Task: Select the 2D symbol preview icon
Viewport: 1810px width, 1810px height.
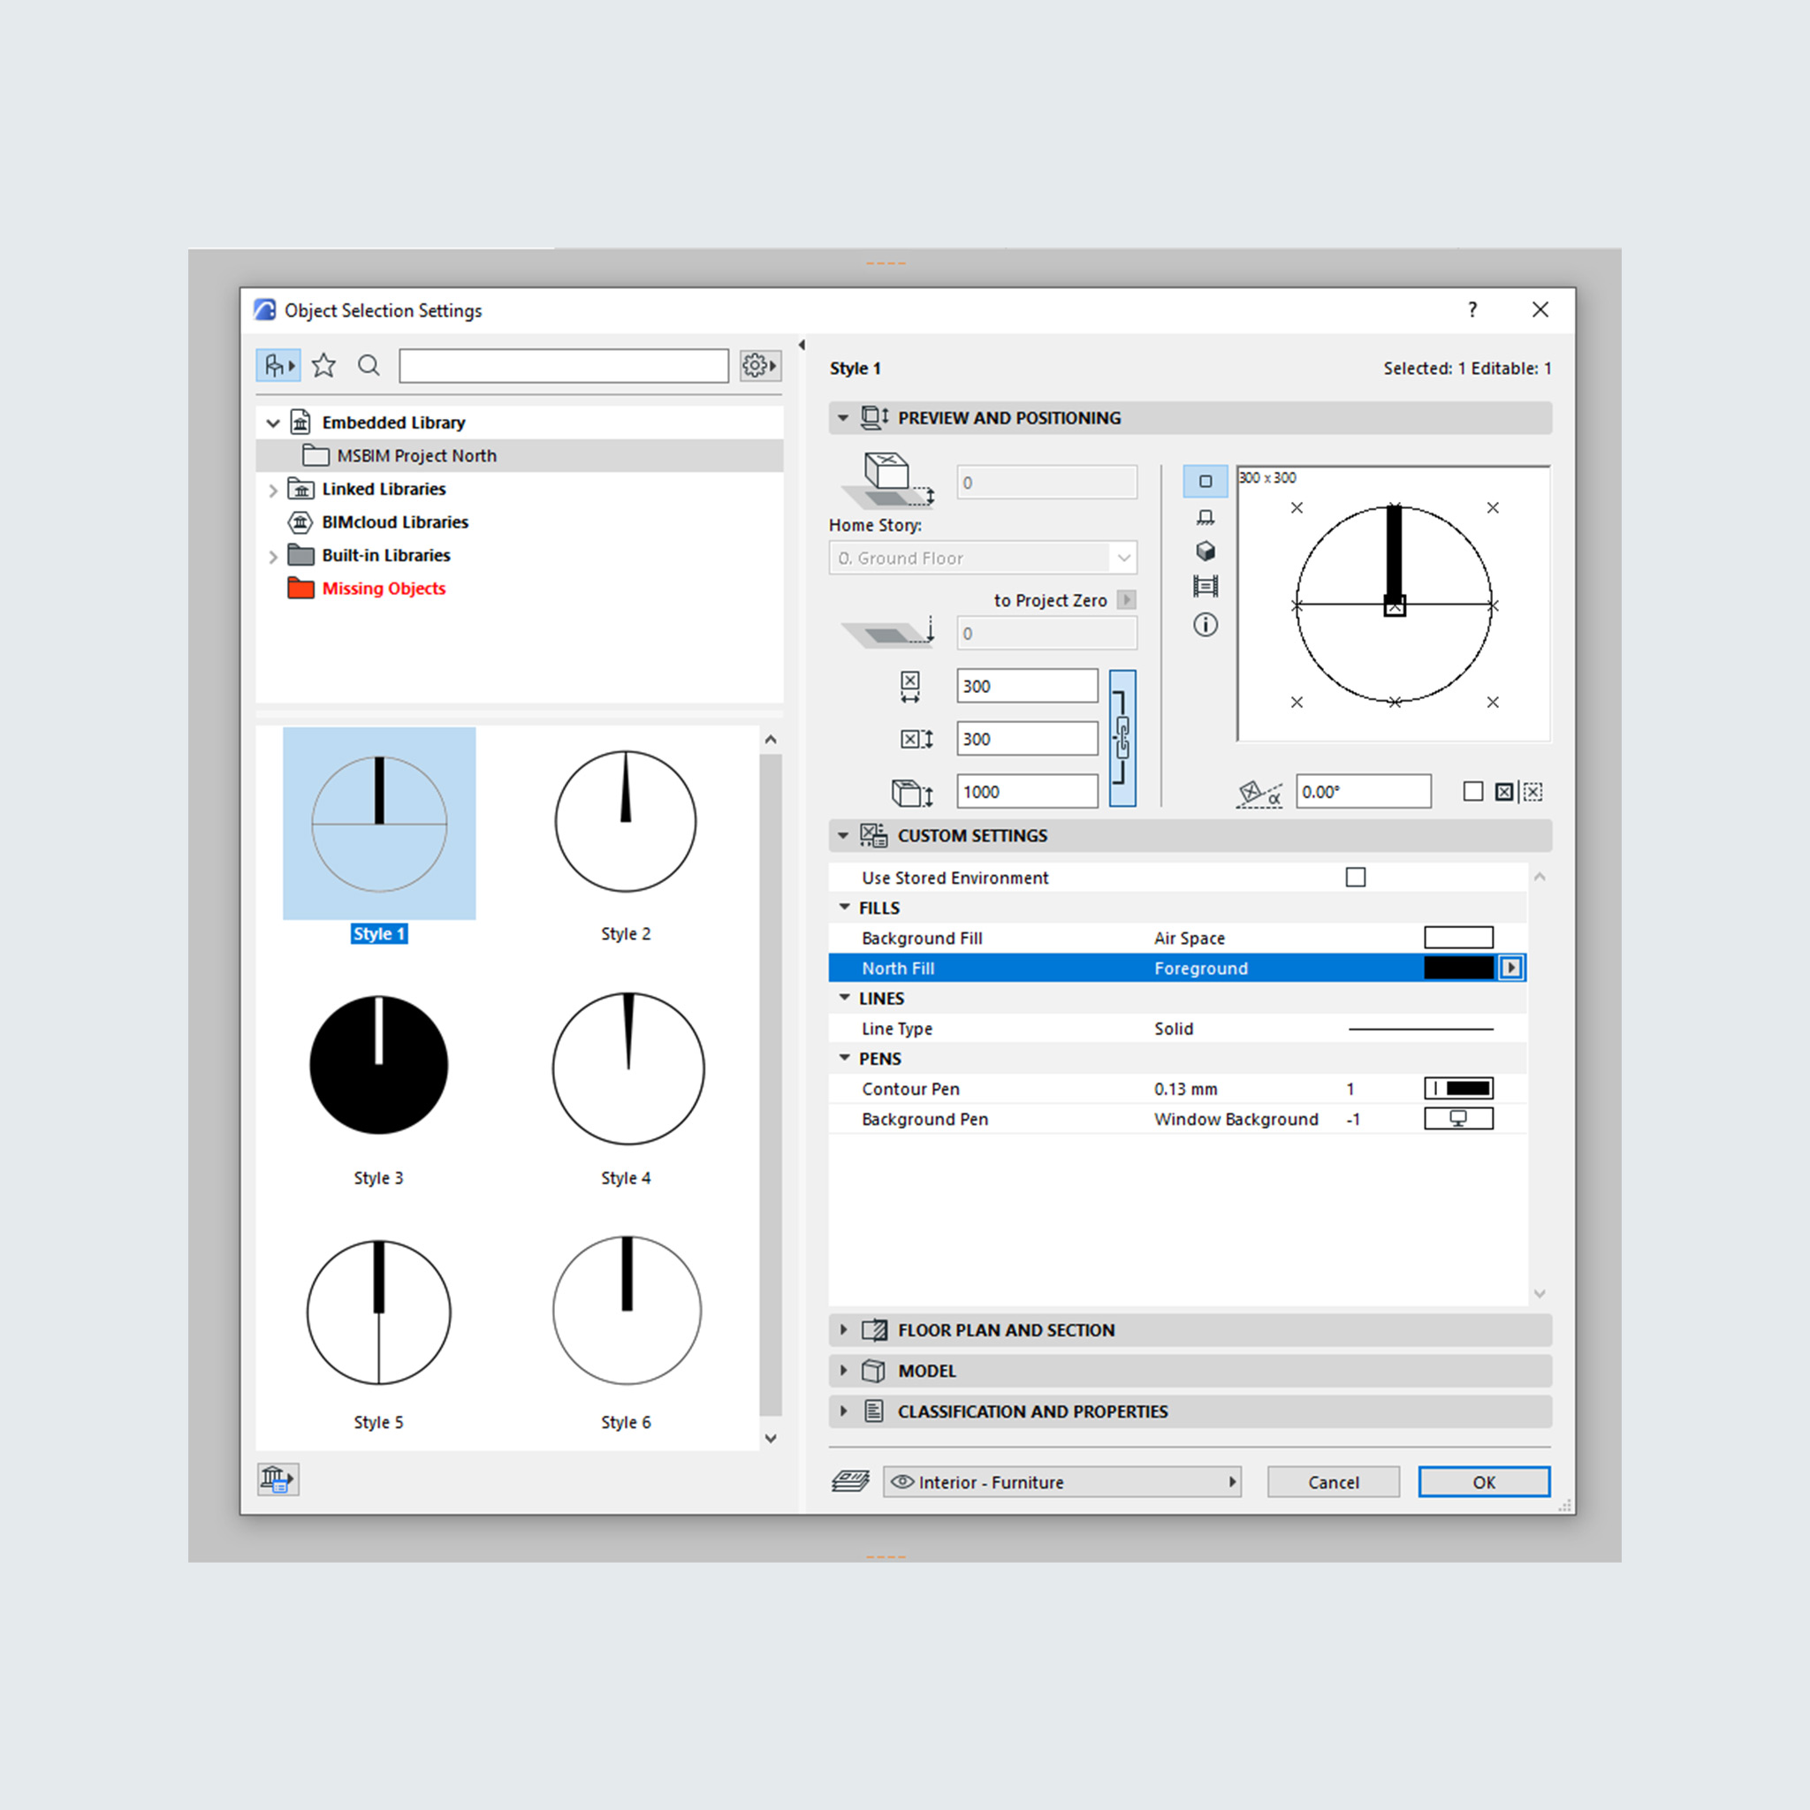Action: pyautogui.click(x=1205, y=482)
